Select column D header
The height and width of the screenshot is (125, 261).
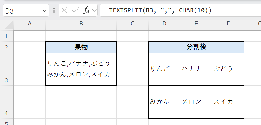164,24
